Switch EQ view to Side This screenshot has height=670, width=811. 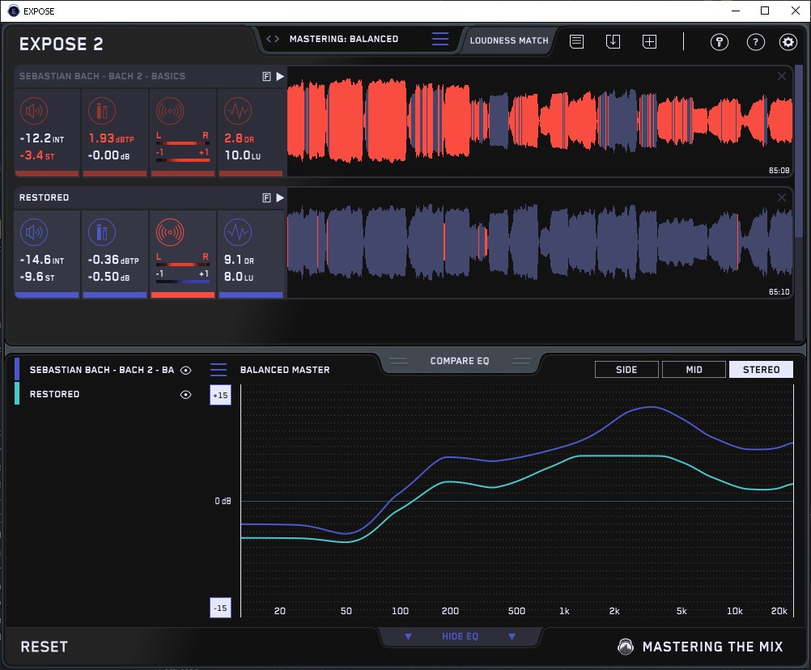pyautogui.click(x=626, y=370)
